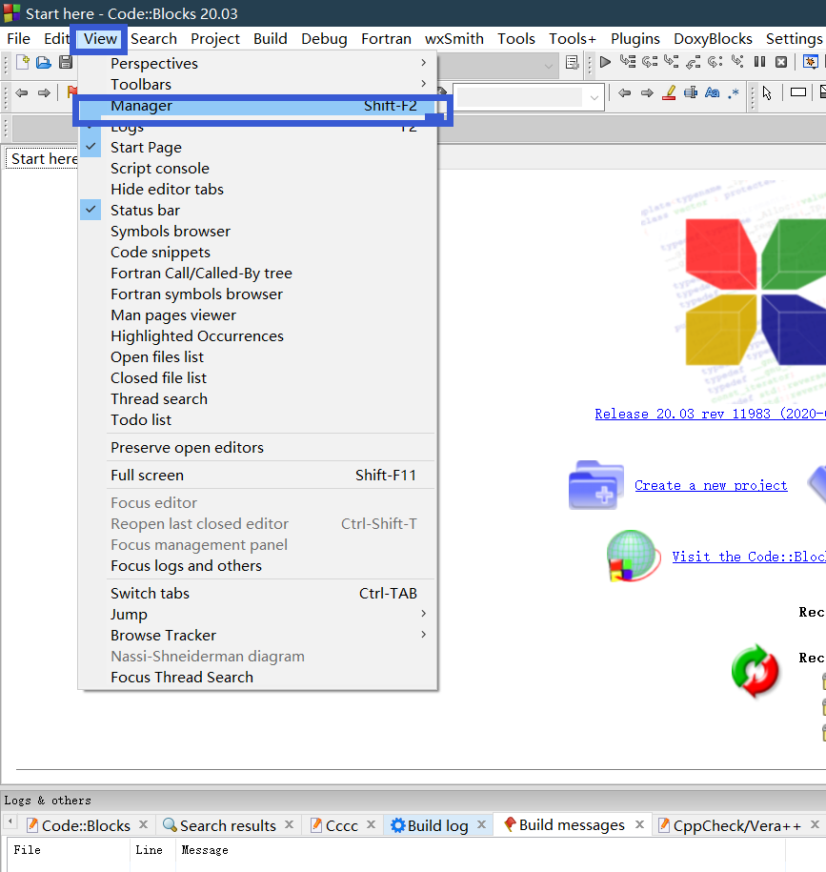Screen dimensions: 826x872
Task: Toggle the highlight occurrences marker icon
Action: [669, 92]
